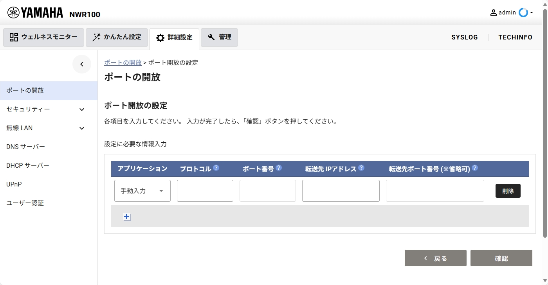The height and width of the screenshot is (285, 548).
Task: Click the YAMAHA logo
Action: (35, 13)
